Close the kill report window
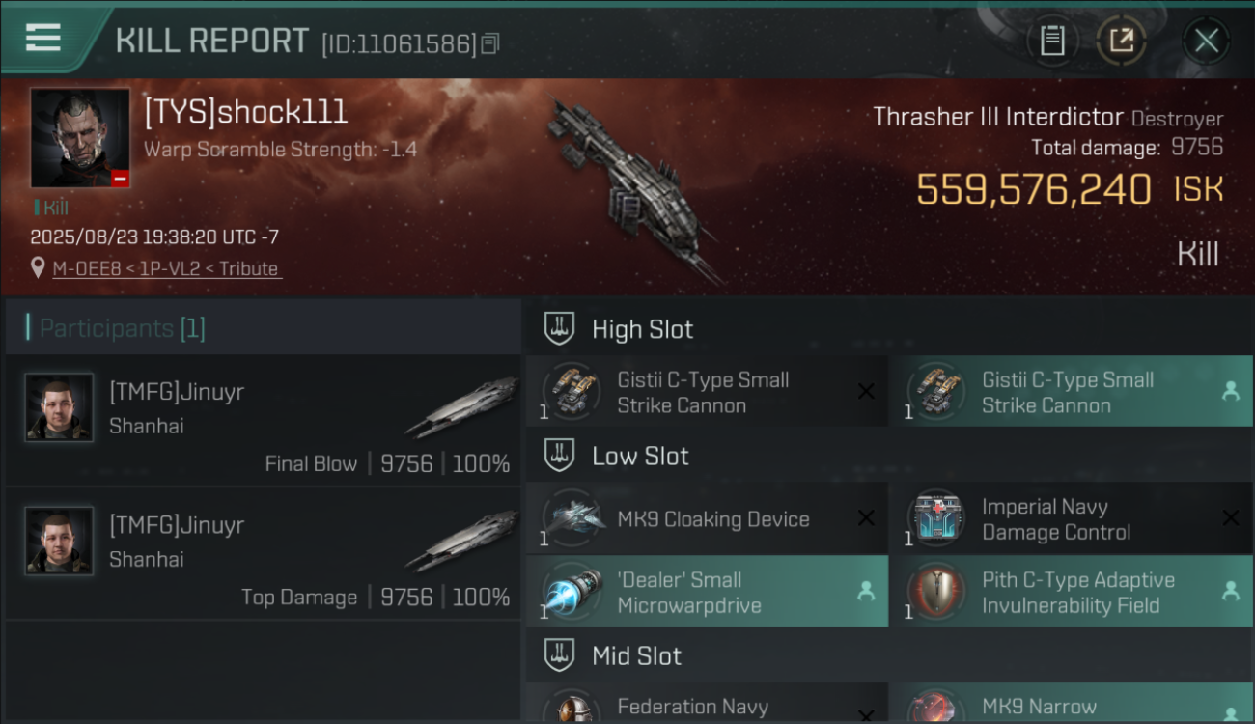Screen dimensions: 1255x724 tap(1206, 41)
